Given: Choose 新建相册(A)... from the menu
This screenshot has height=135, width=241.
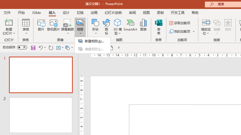Looking at the screenshot, I should coord(93,41).
